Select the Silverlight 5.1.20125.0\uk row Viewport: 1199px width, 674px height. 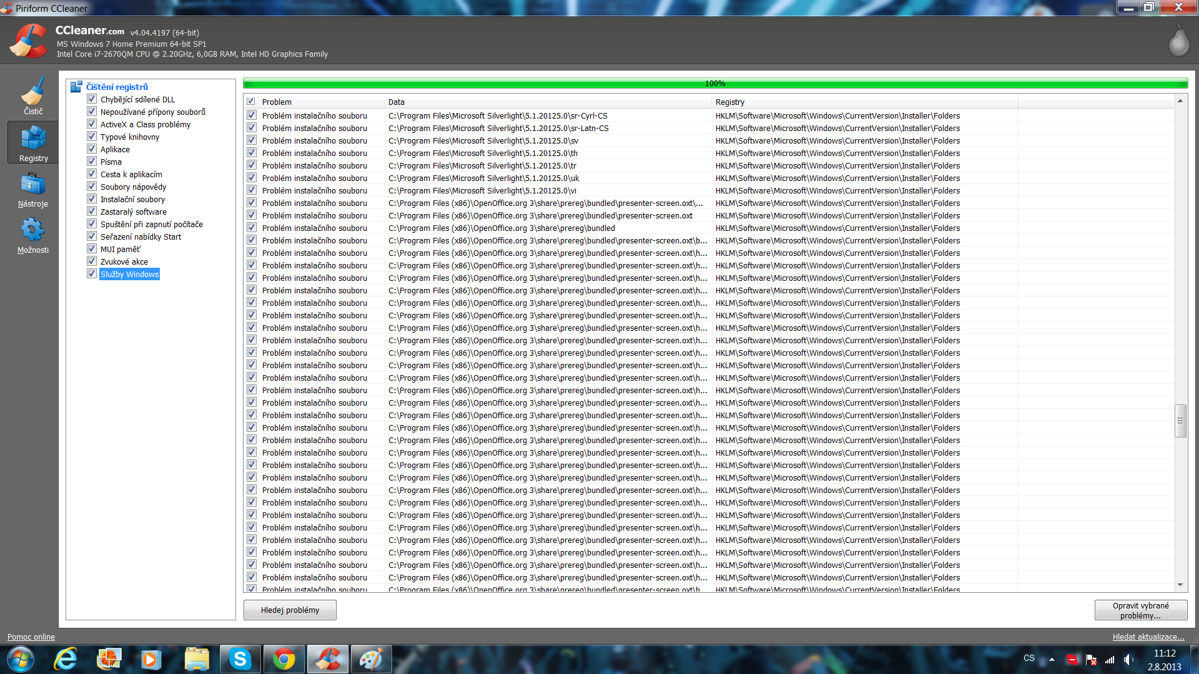[x=709, y=178]
